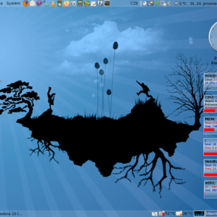Image resolution: width=217 pixels, height=217 pixels.
Task: Click the round clock tray icon
Action: tap(144, 3)
